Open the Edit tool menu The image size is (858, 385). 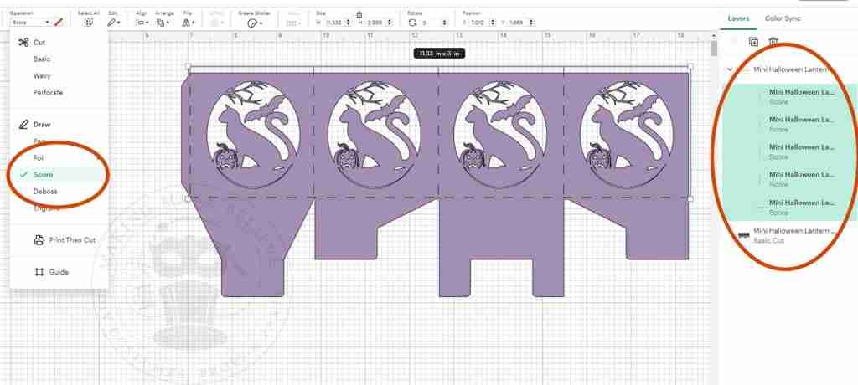click(x=114, y=23)
